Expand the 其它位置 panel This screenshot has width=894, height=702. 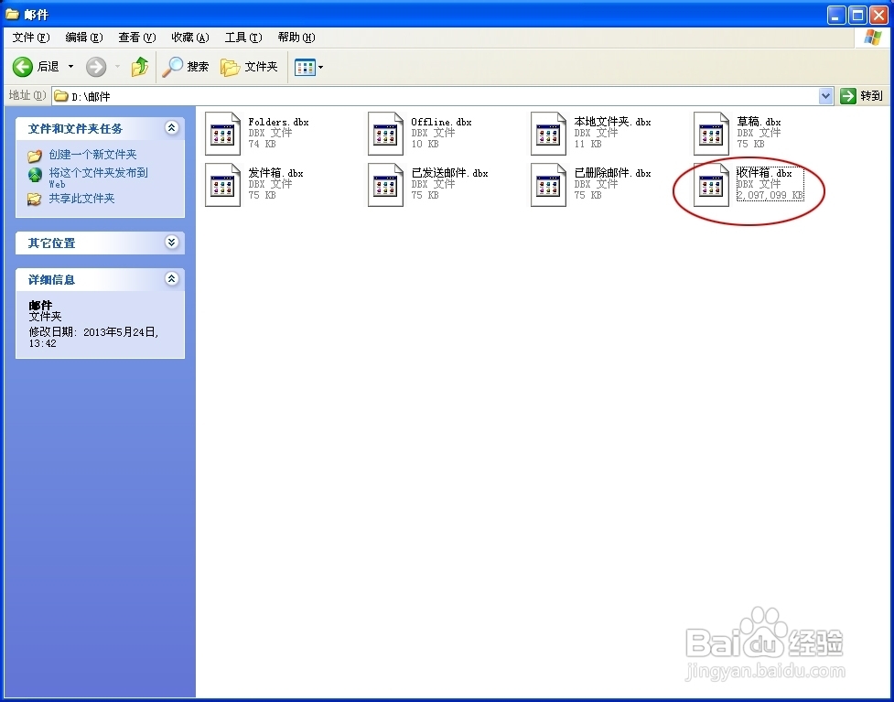click(172, 243)
